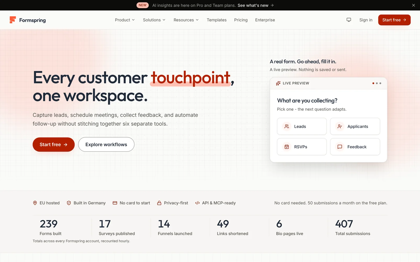Open the Enterprise page

[265, 20]
